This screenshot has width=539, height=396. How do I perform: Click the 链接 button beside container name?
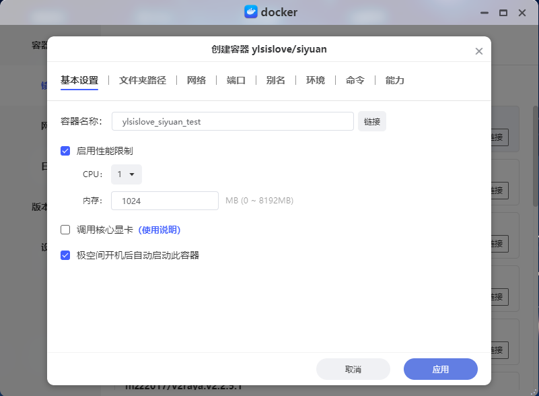pos(371,122)
